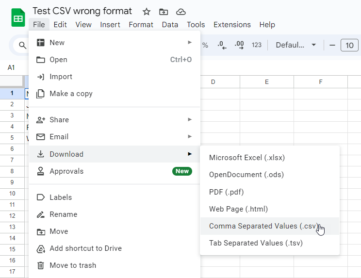
Task: Open the Data menu
Action: pos(170,25)
